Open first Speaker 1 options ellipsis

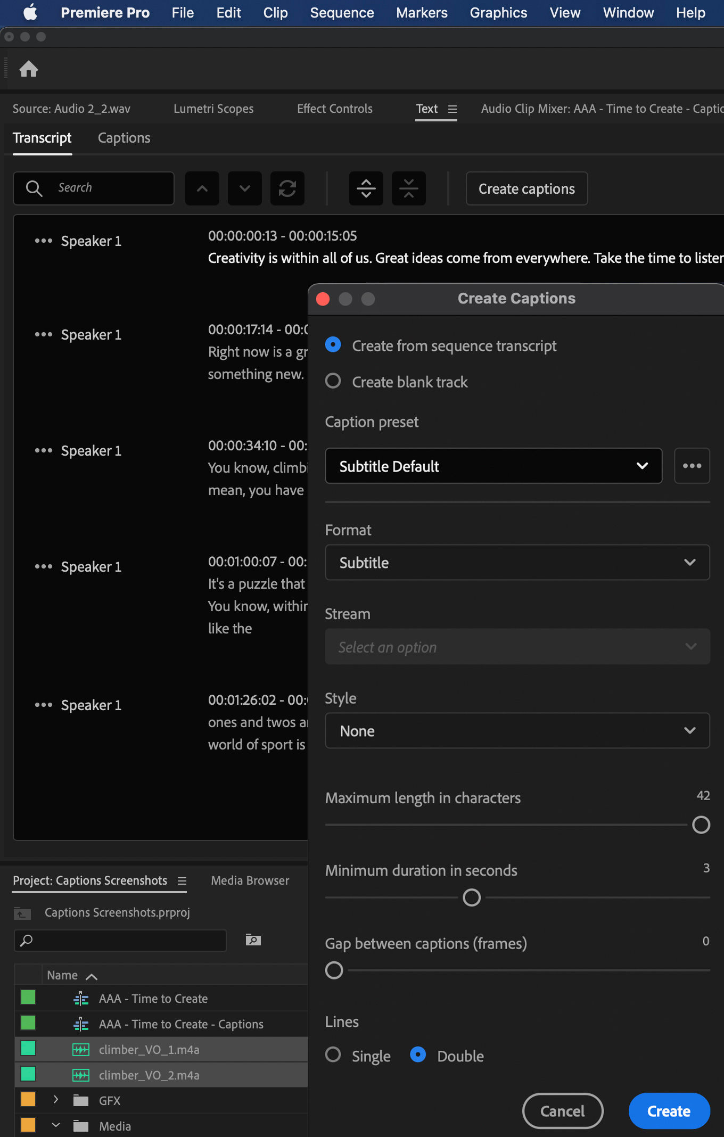pos(44,241)
